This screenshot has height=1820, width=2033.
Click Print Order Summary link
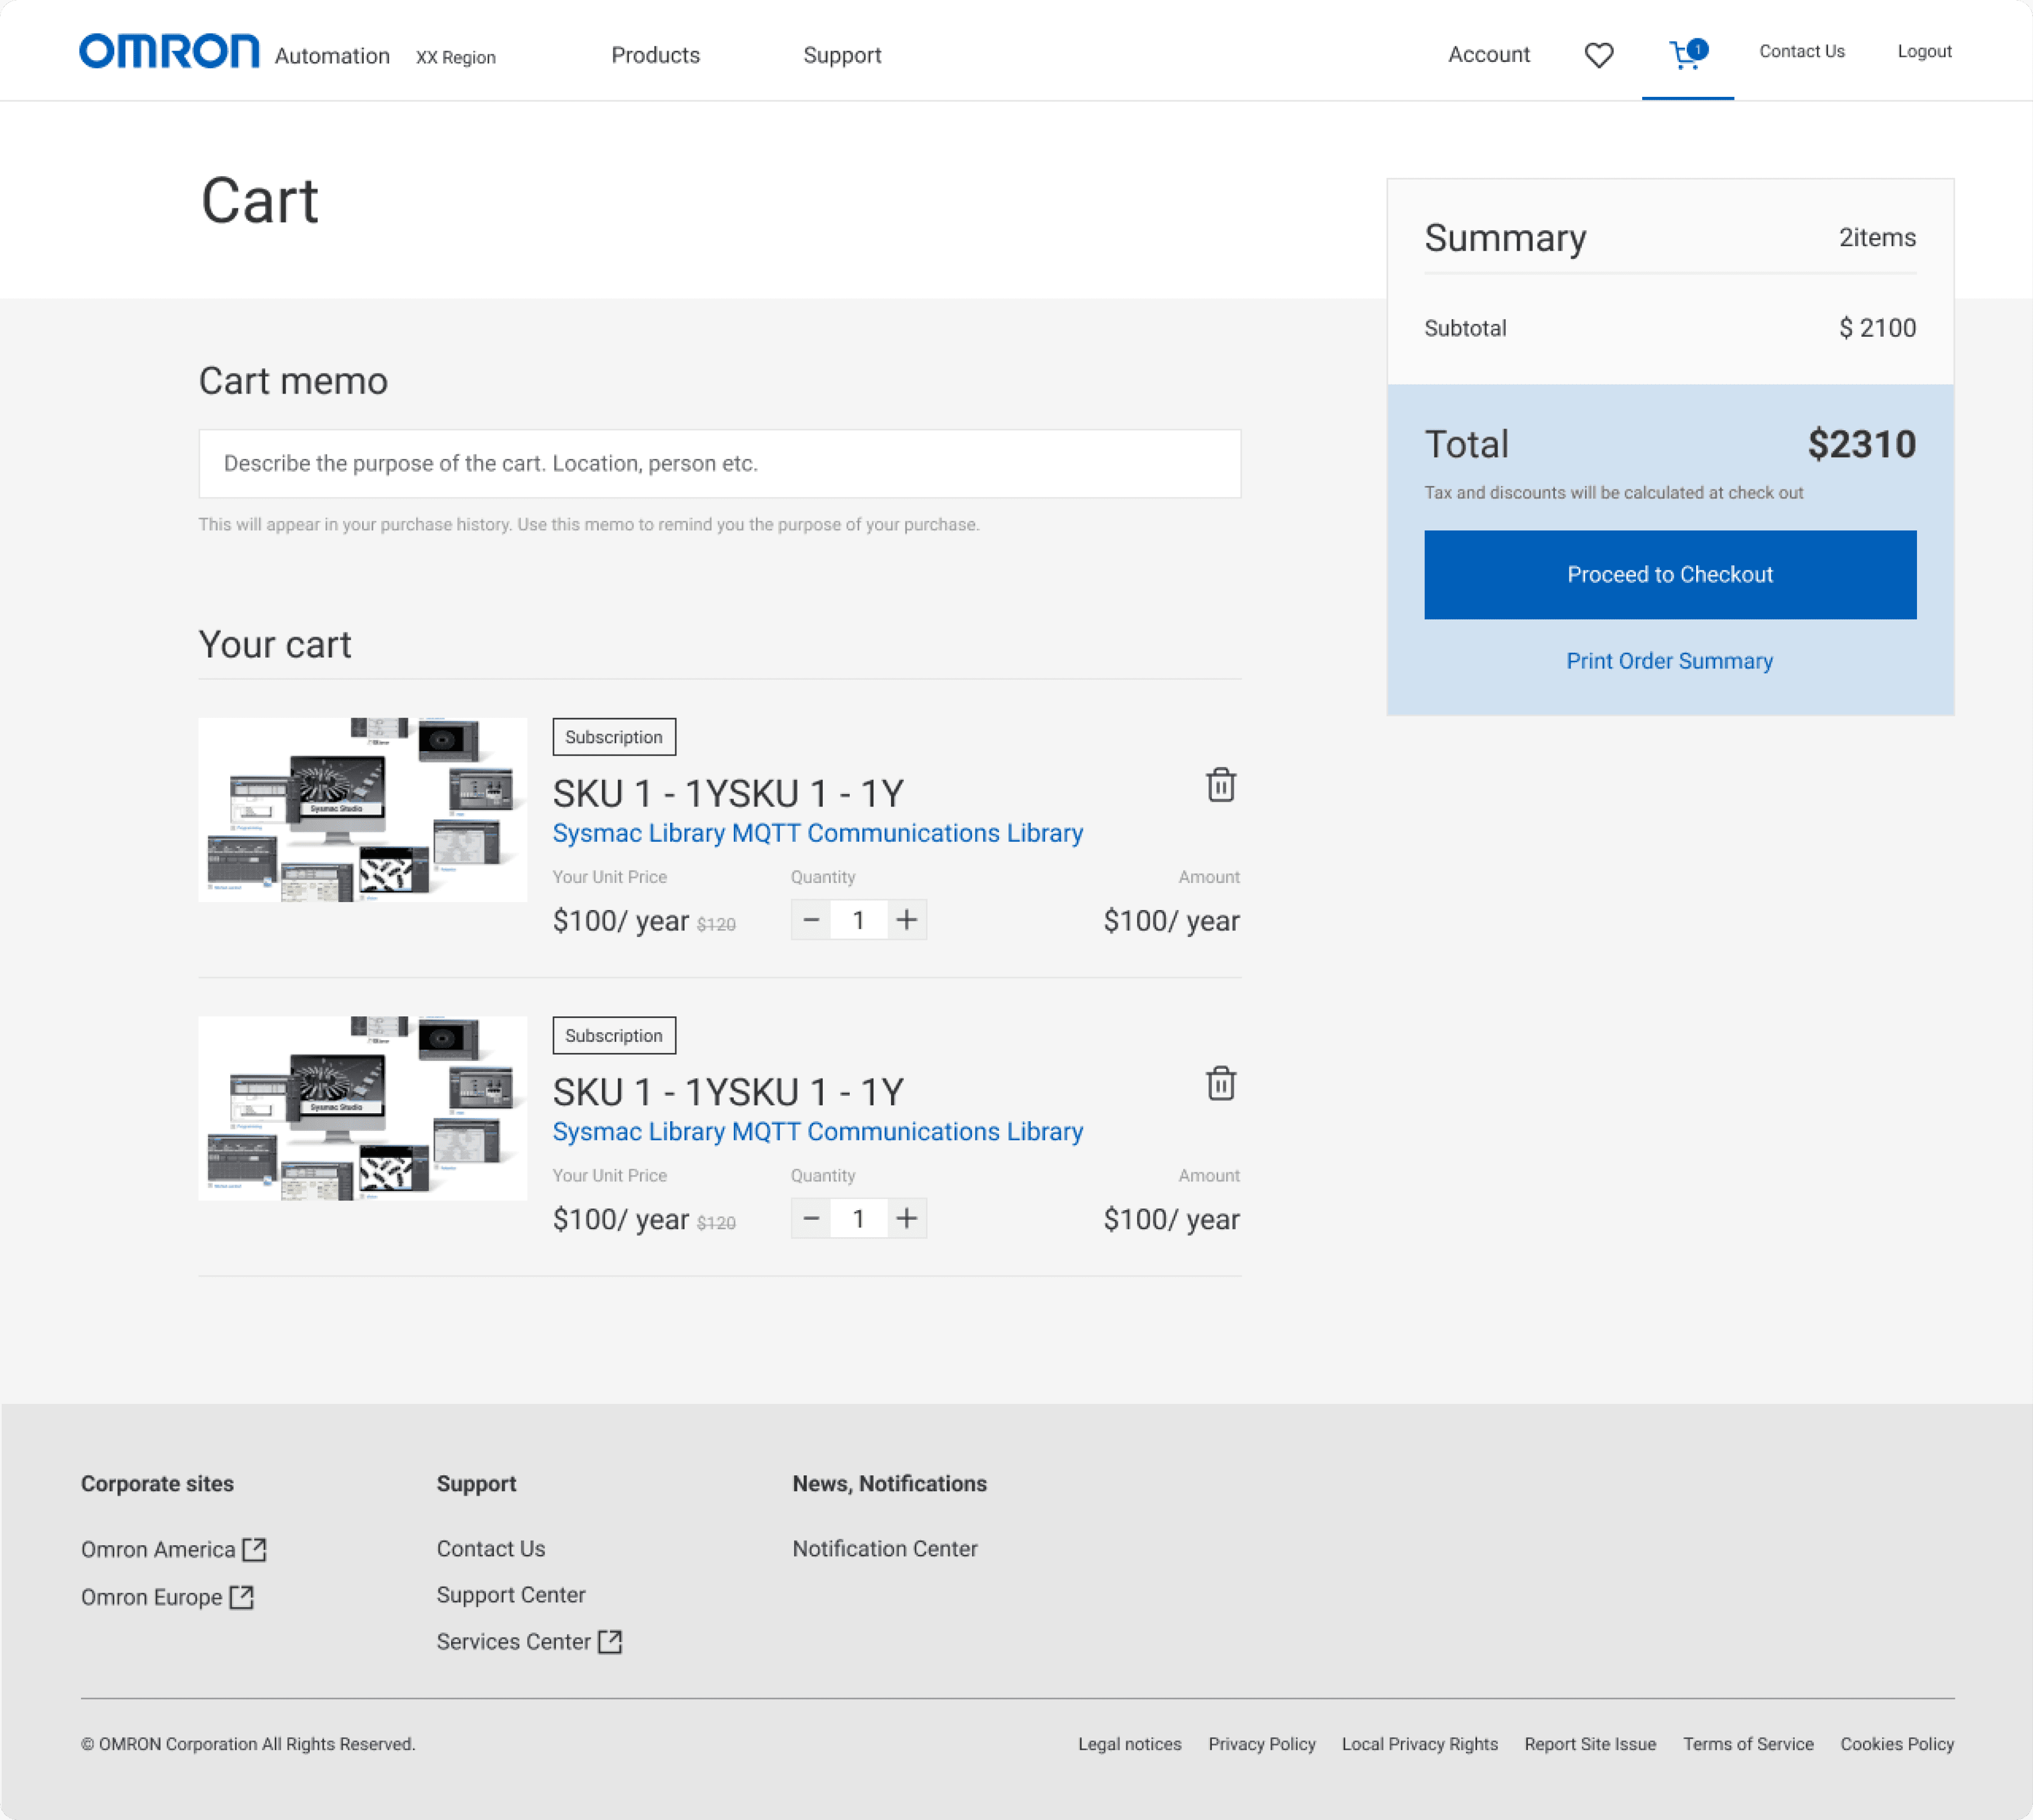point(1669,661)
